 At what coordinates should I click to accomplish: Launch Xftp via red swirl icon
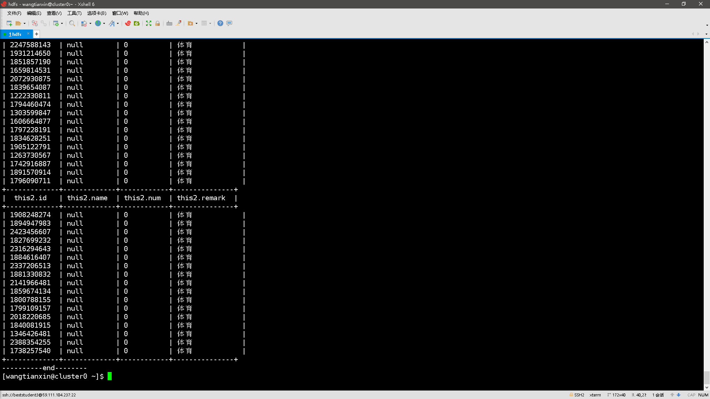pyautogui.click(x=128, y=23)
